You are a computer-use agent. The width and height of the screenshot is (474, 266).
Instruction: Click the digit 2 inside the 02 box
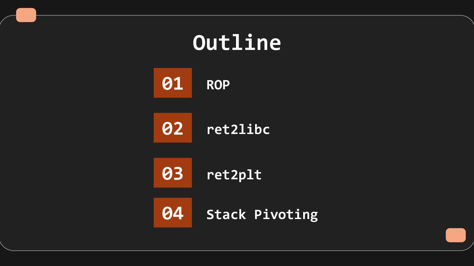[x=178, y=128]
